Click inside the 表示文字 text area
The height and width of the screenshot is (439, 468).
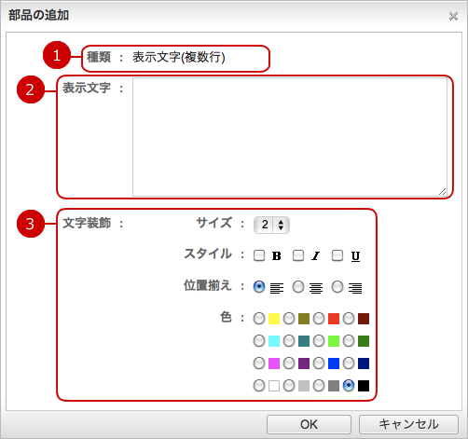290,137
